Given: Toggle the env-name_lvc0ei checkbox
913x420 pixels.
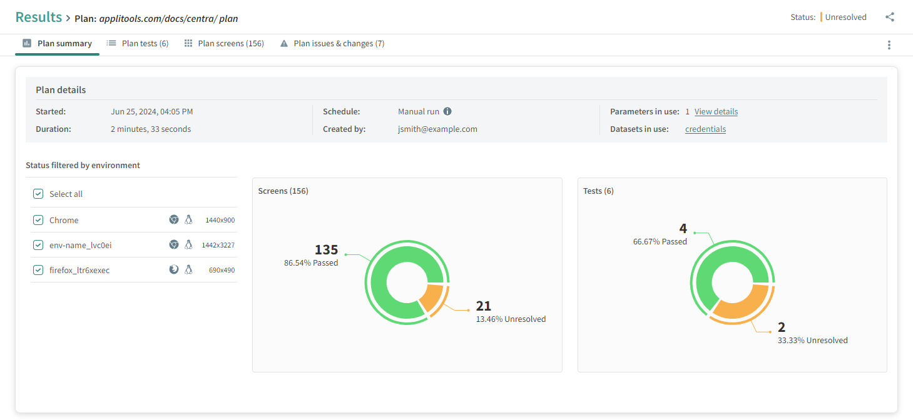Looking at the screenshot, I should coord(38,245).
